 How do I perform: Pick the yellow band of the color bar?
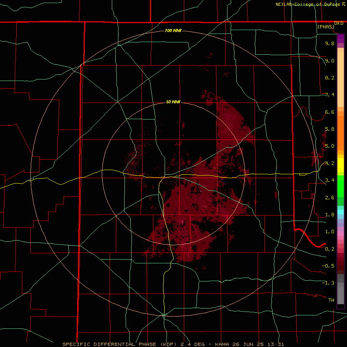[340, 165]
